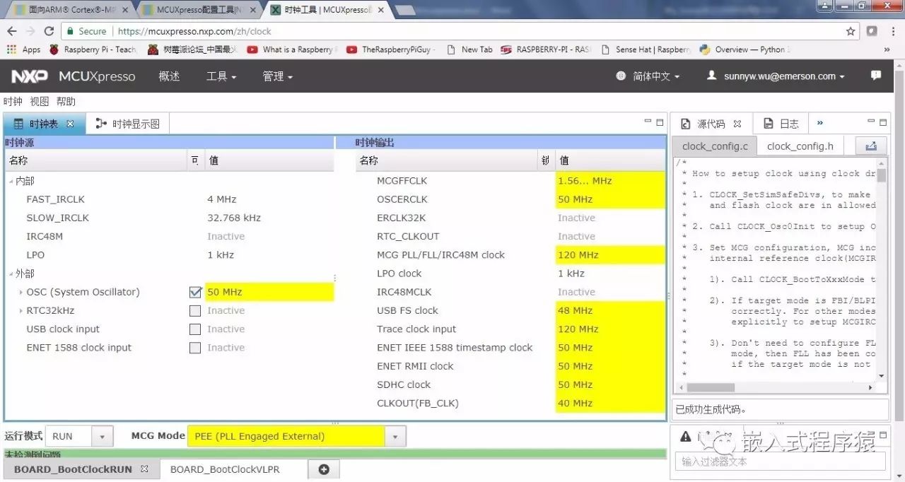
Task: Select the FAST_IRCLK row
Action: tap(168, 199)
